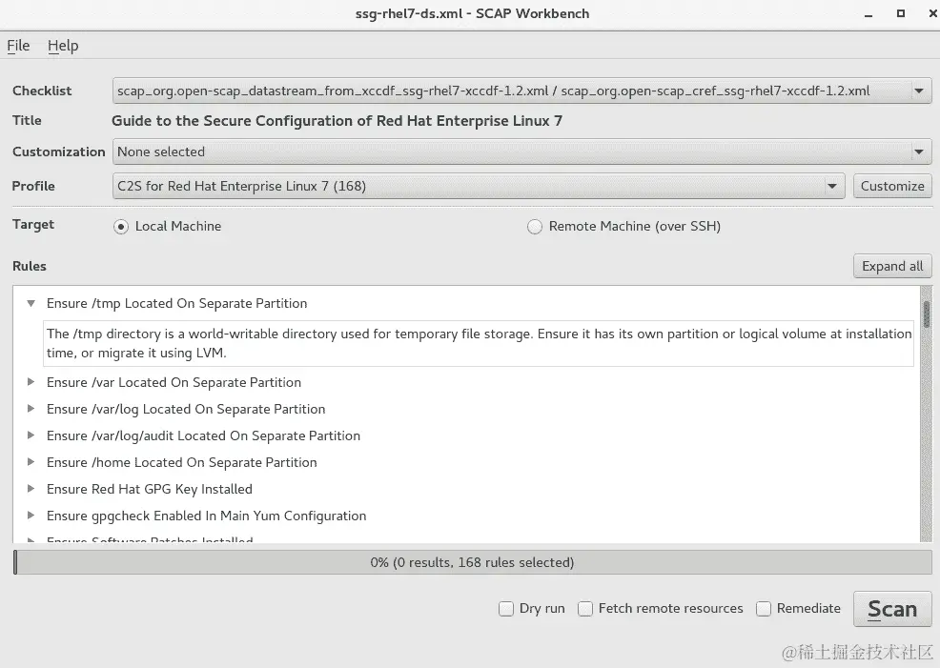Expand Ensure /var Located On Separate Partition
Viewport: 940px width, 668px height.
pos(31,382)
